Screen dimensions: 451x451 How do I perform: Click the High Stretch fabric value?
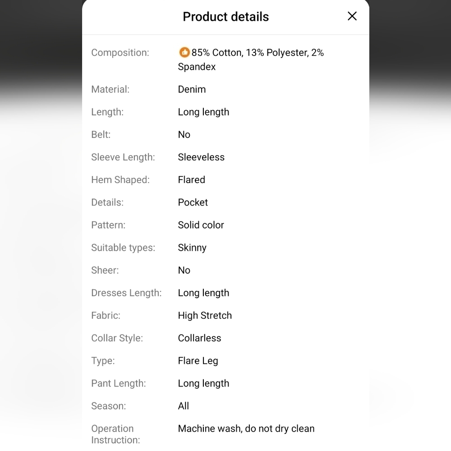[x=205, y=315]
